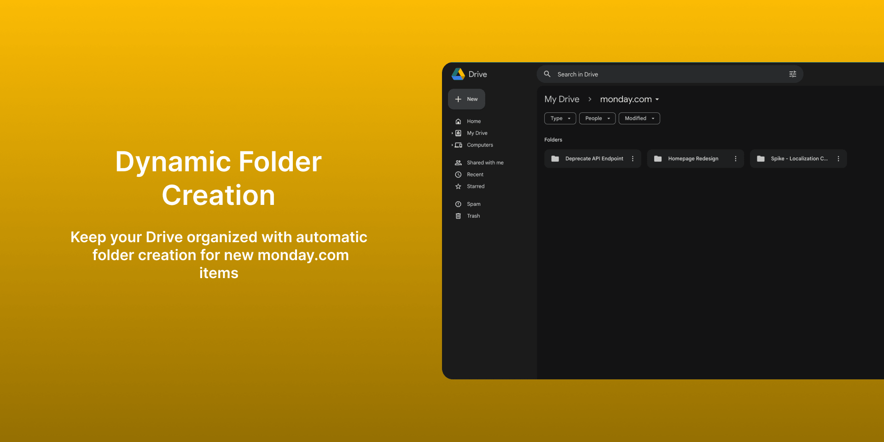Select the Deprecate API Endpoint folder

click(x=593, y=159)
